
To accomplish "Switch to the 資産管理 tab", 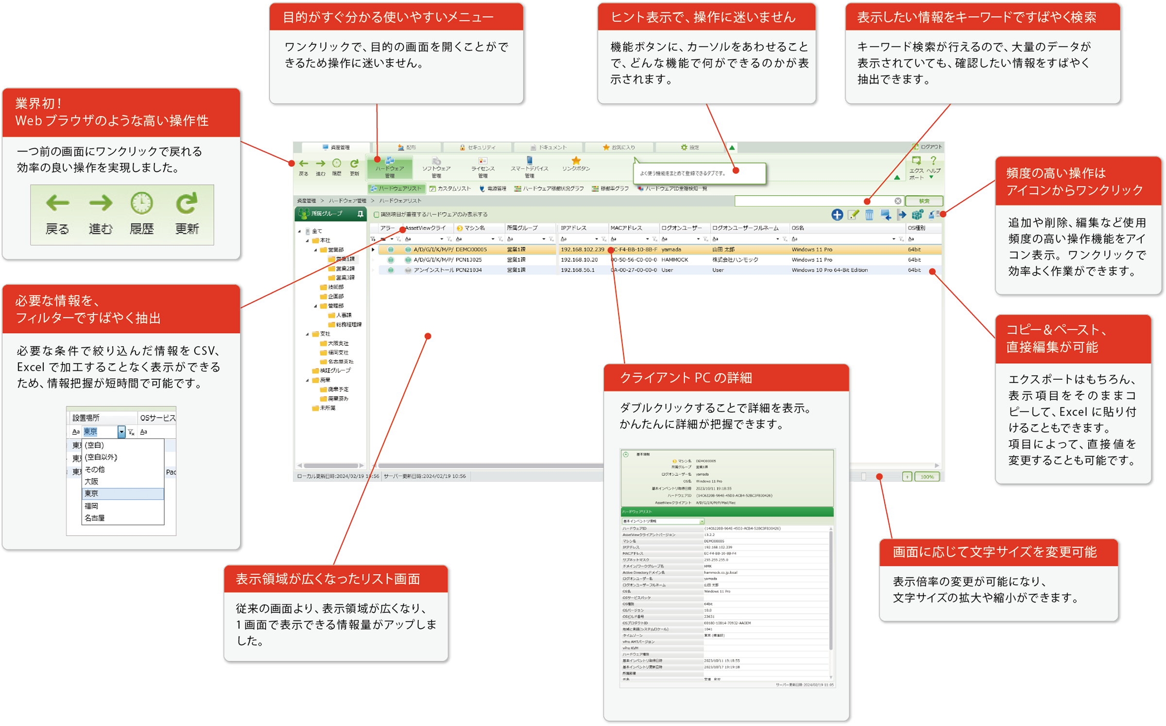I will 336,147.
